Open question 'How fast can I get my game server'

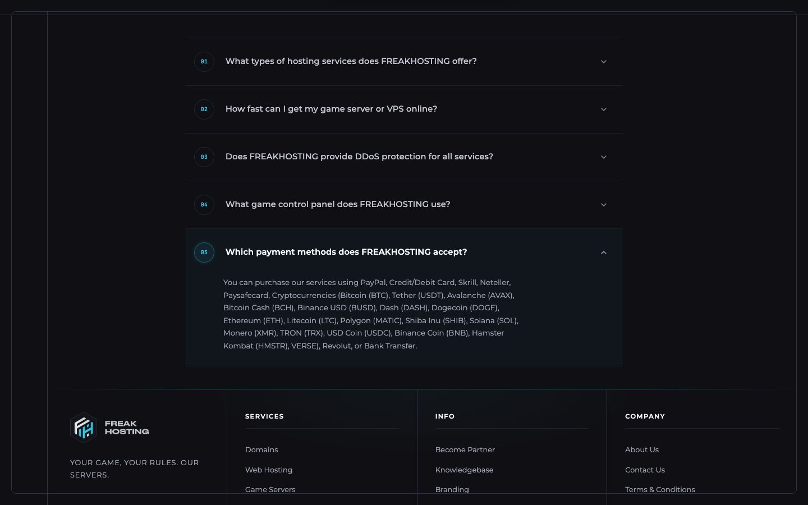331,109
